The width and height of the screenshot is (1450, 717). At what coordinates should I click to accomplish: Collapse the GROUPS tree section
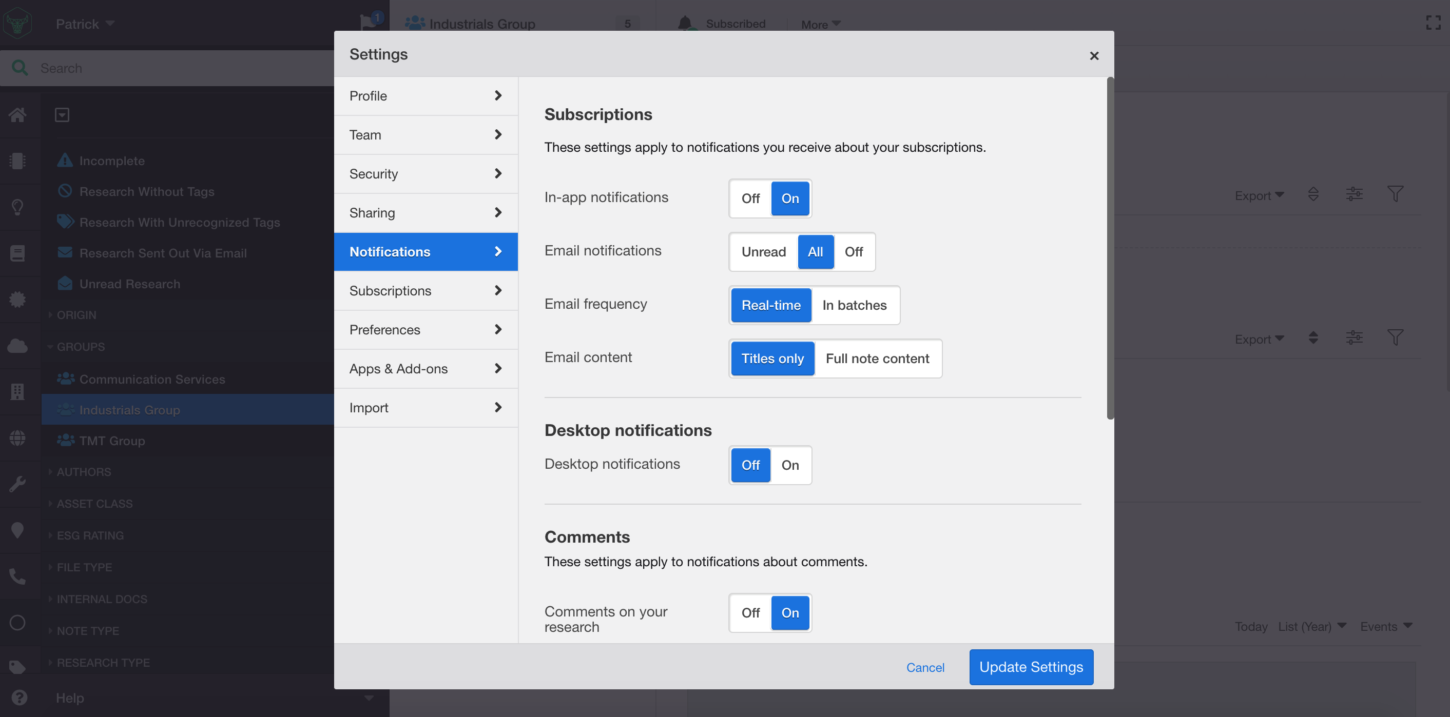point(80,346)
